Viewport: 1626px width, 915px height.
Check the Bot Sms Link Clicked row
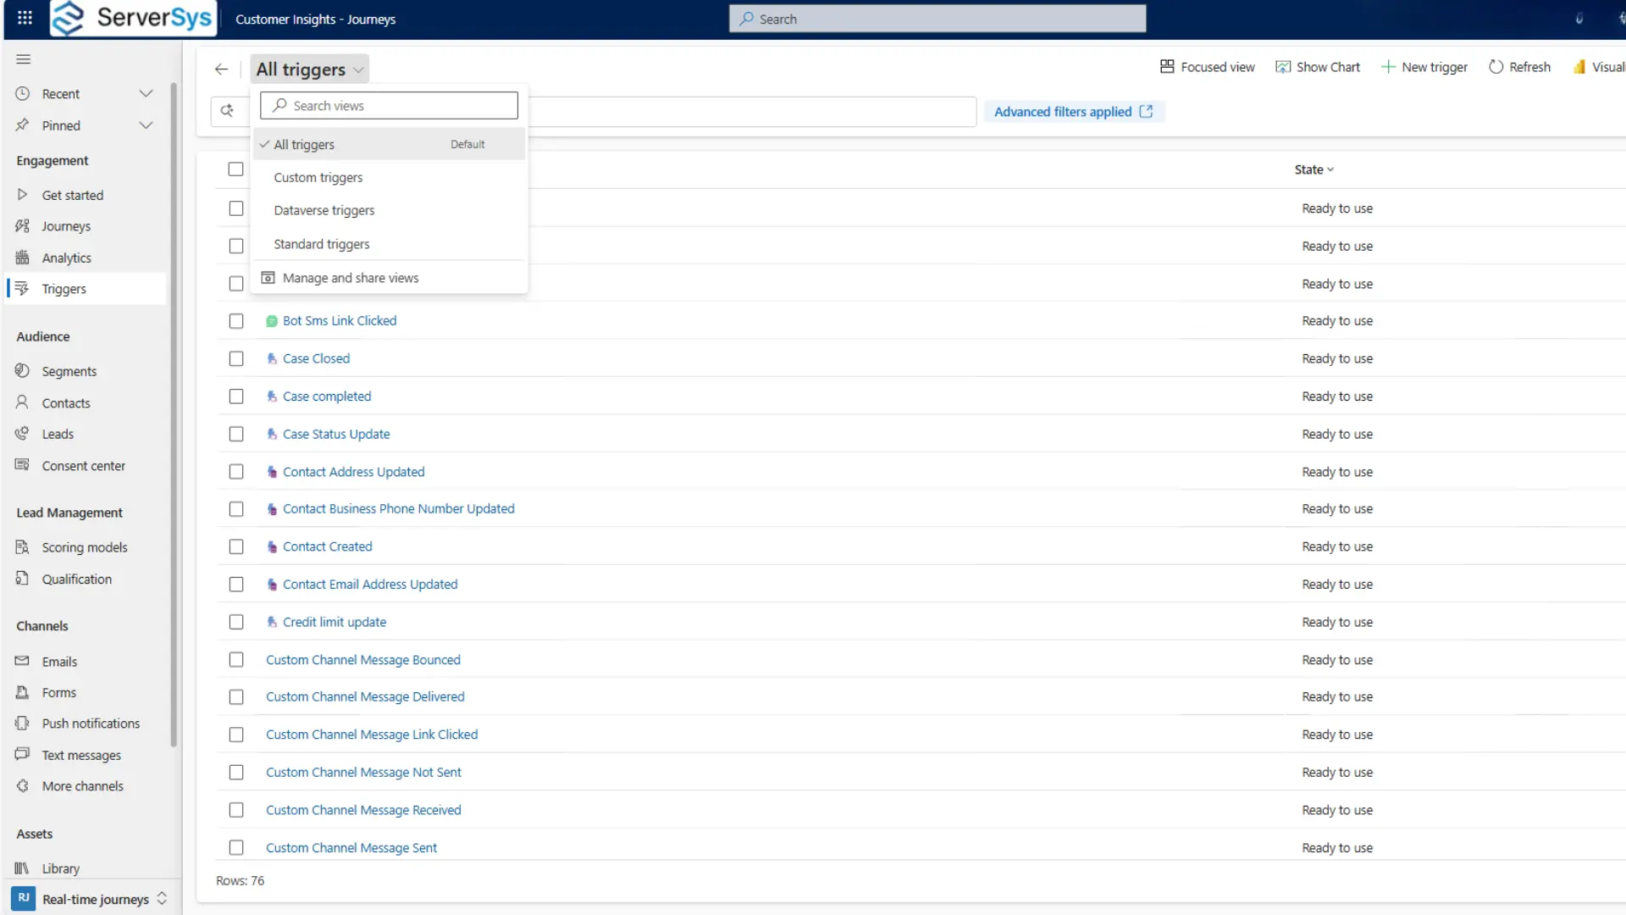(236, 321)
